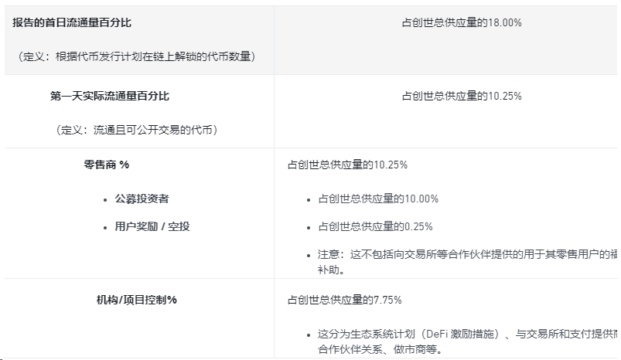Click the 占创世总供应量的10.00% bullet value

tap(378, 199)
